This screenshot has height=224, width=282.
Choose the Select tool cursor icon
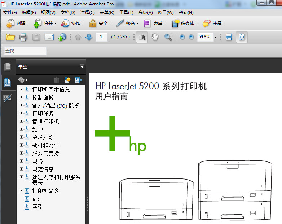click(x=142, y=37)
